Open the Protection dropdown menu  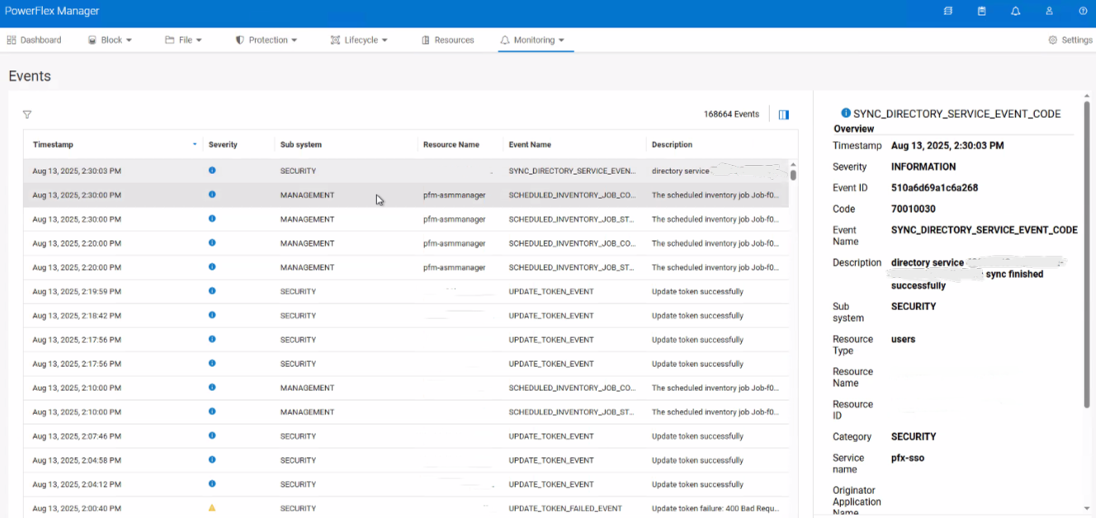[267, 39]
